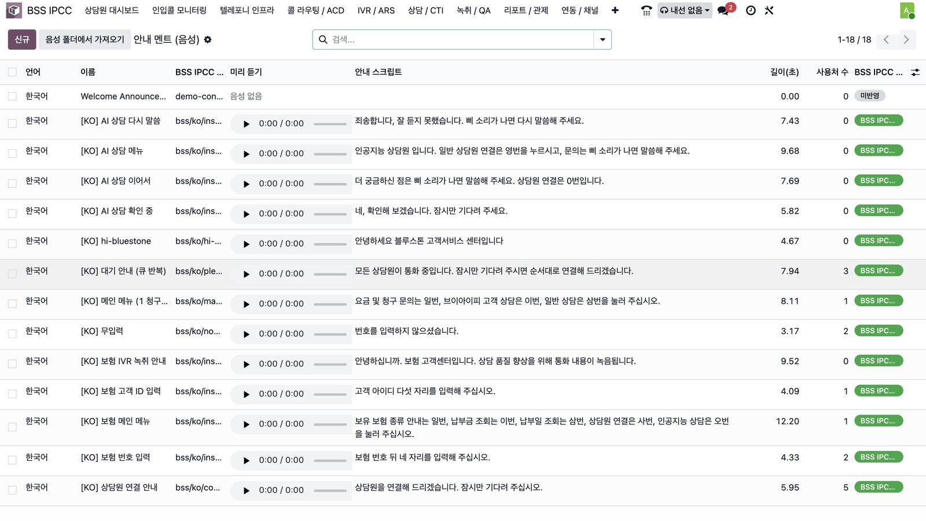This screenshot has height=521, width=926.
Task: Click the 신규 button
Action: [22, 39]
